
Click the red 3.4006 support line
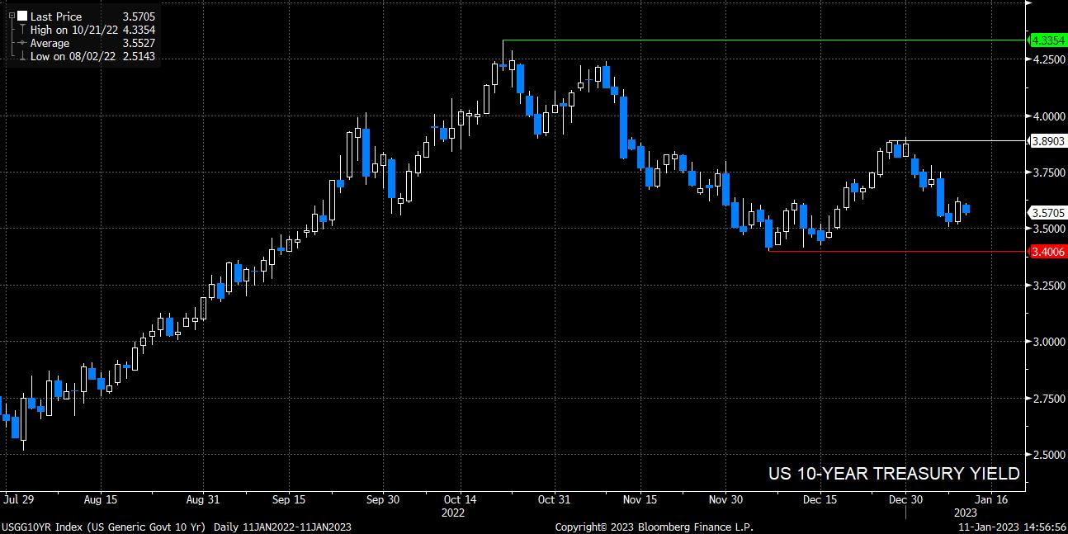coord(896,251)
